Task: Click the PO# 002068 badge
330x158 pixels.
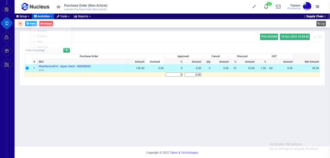Action: pyautogui.click(x=269, y=37)
